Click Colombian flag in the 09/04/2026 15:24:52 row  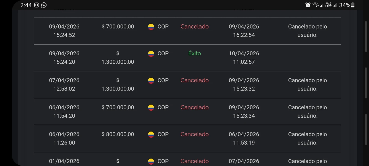151,27
